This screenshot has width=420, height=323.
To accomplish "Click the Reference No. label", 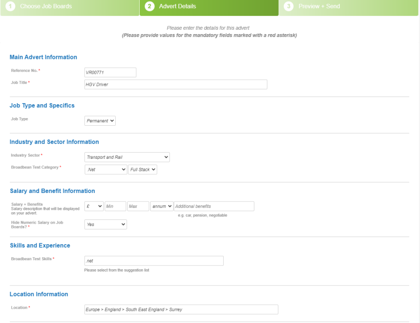I will click(24, 71).
